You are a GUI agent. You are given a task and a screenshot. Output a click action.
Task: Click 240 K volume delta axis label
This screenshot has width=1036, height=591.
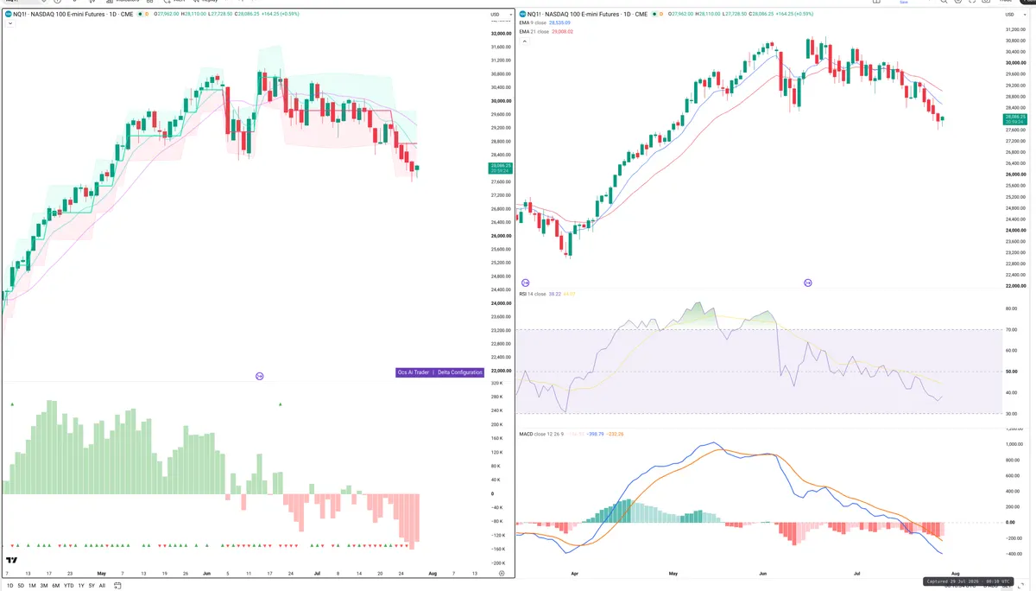[498, 410]
